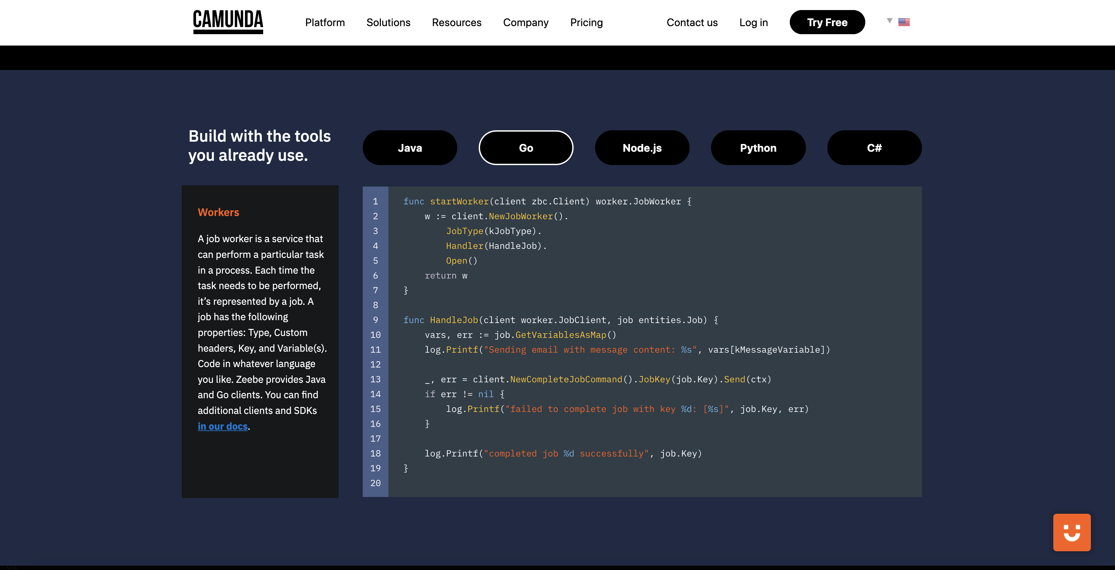Viewport: 1115px width, 570px height.
Task: Click the Camunda logo
Action: [228, 22]
